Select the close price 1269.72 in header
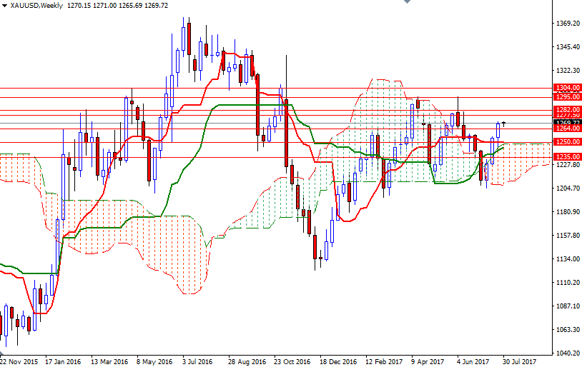The image size is (582, 367). 157,6
